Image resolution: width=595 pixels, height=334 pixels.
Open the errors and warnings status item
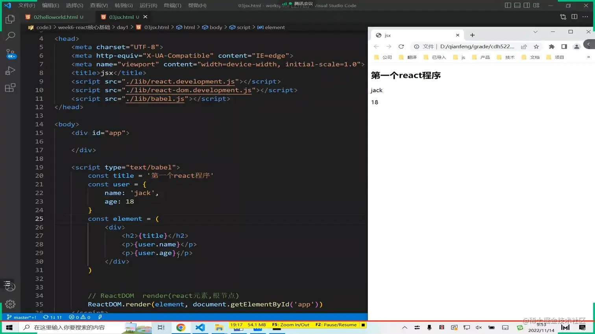pyautogui.click(x=79, y=317)
